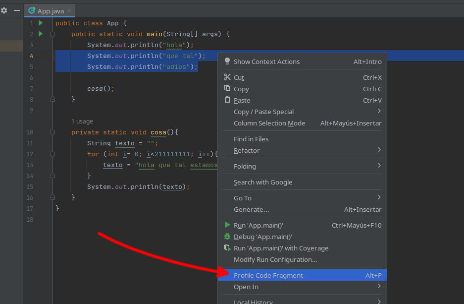Choose Paste with the clipboard icon

[x=242, y=100]
